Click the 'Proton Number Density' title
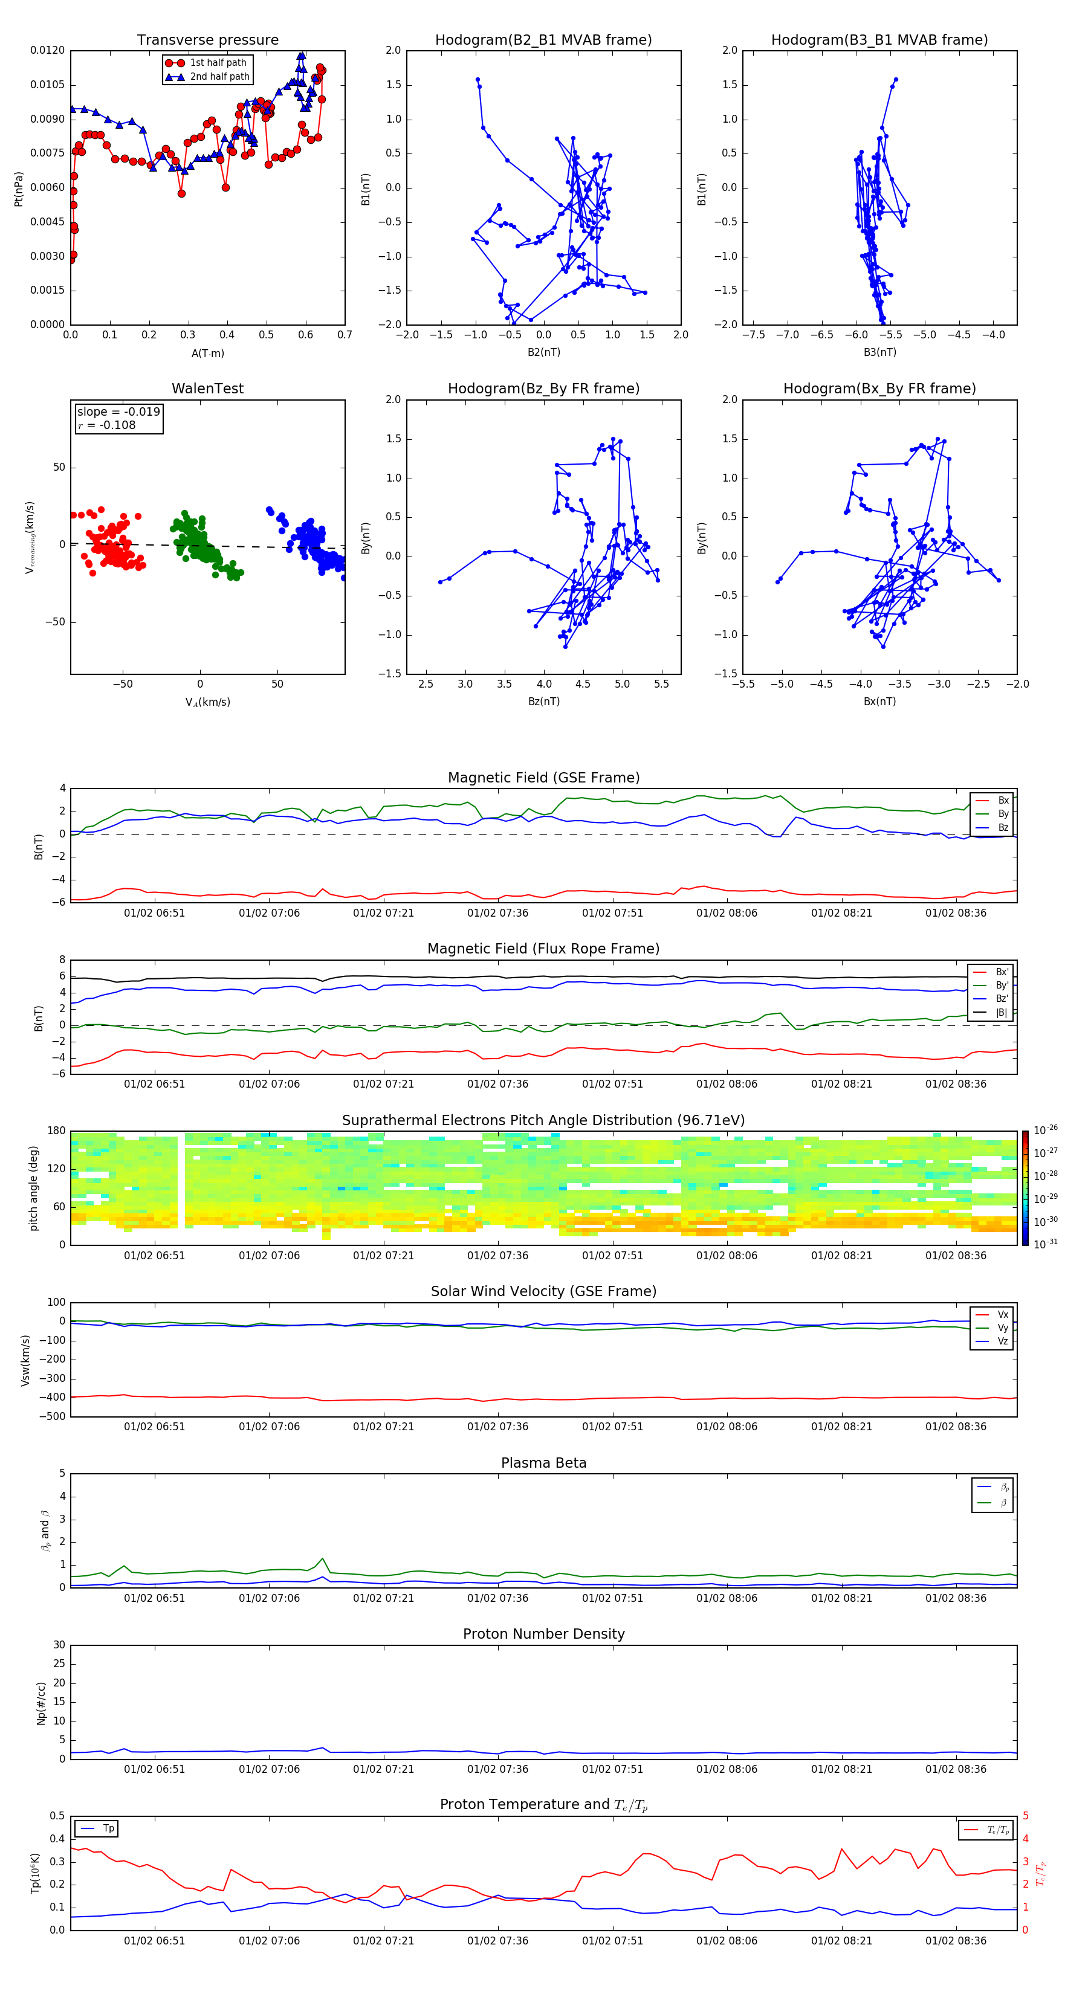The width and height of the screenshot is (1088, 1994). 543,1634
